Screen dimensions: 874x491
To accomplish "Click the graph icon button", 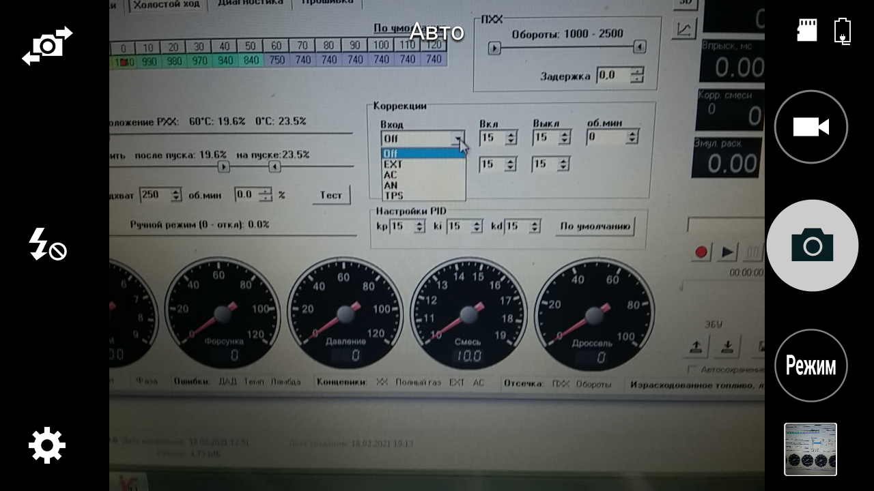I will (685, 29).
